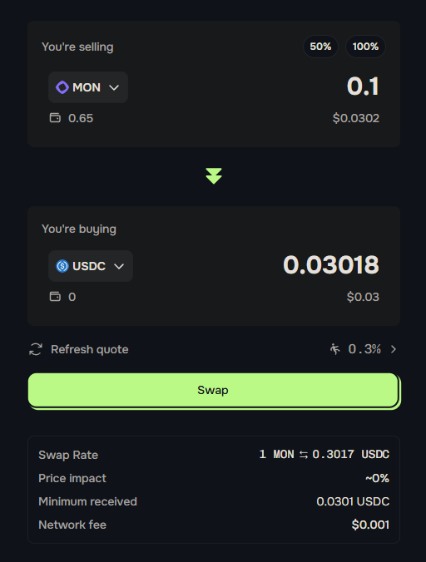Click the 0.3% slippage value
This screenshot has height=562, width=426.
coord(364,348)
